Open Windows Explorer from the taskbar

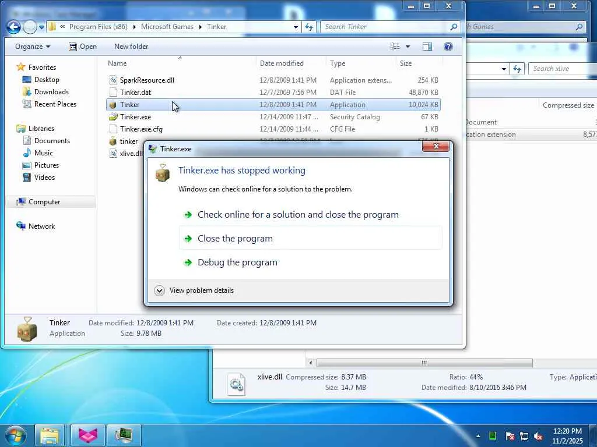point(50,435)
